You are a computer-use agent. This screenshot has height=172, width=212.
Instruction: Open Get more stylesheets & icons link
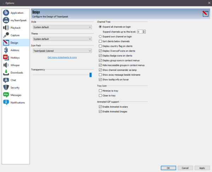click(62, 57)
